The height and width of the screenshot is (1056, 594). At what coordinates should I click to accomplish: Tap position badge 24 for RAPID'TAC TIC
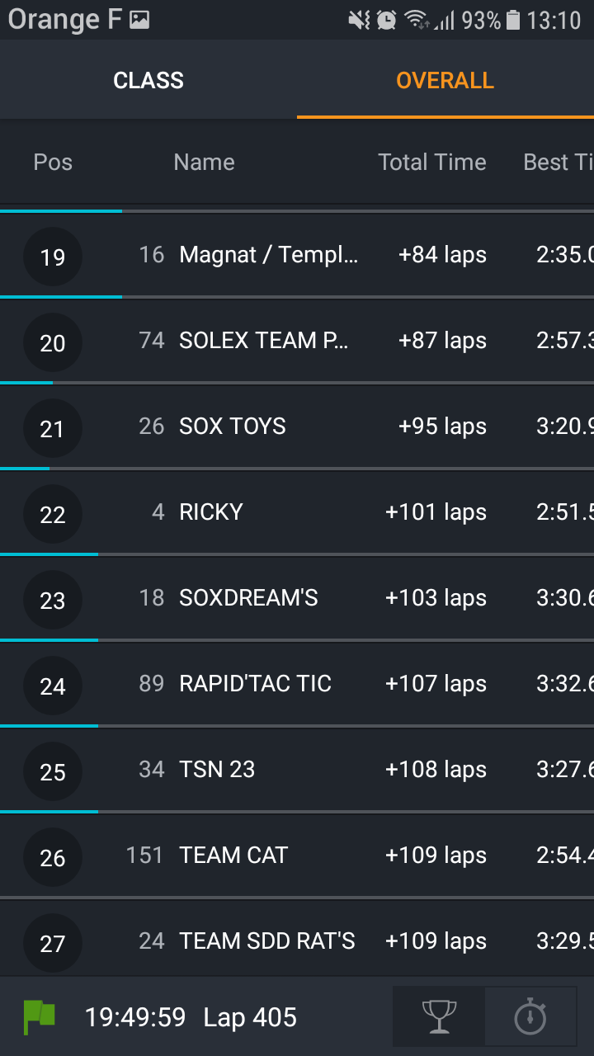(53, 686)
